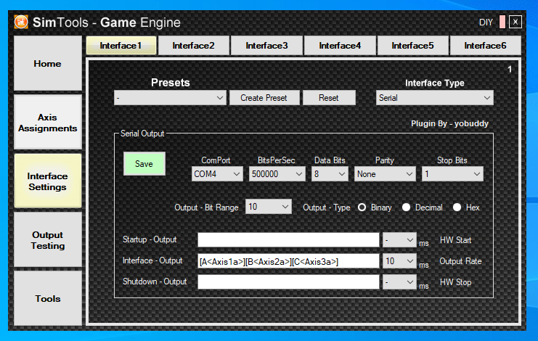Open the Axis Assignments section
This screenshot has height=341, width=538.
point(48,123)
